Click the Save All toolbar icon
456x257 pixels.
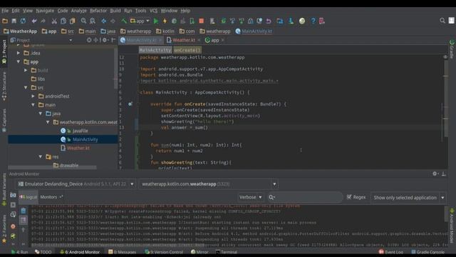(x=14, y=21)
